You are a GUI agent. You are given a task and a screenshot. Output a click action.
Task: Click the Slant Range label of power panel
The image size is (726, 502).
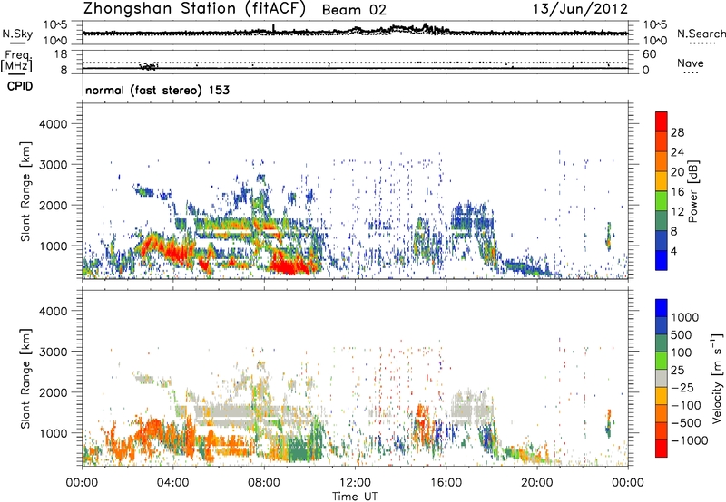(25, 191)
